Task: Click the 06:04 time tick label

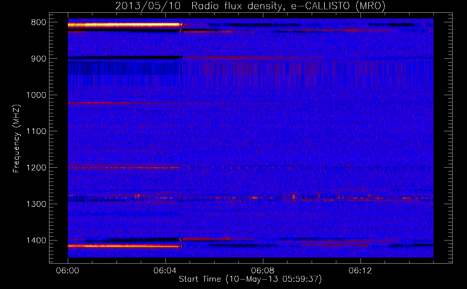Action: 165,271
